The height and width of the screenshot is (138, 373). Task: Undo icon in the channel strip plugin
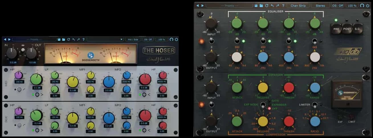click(x=272, y=5)
